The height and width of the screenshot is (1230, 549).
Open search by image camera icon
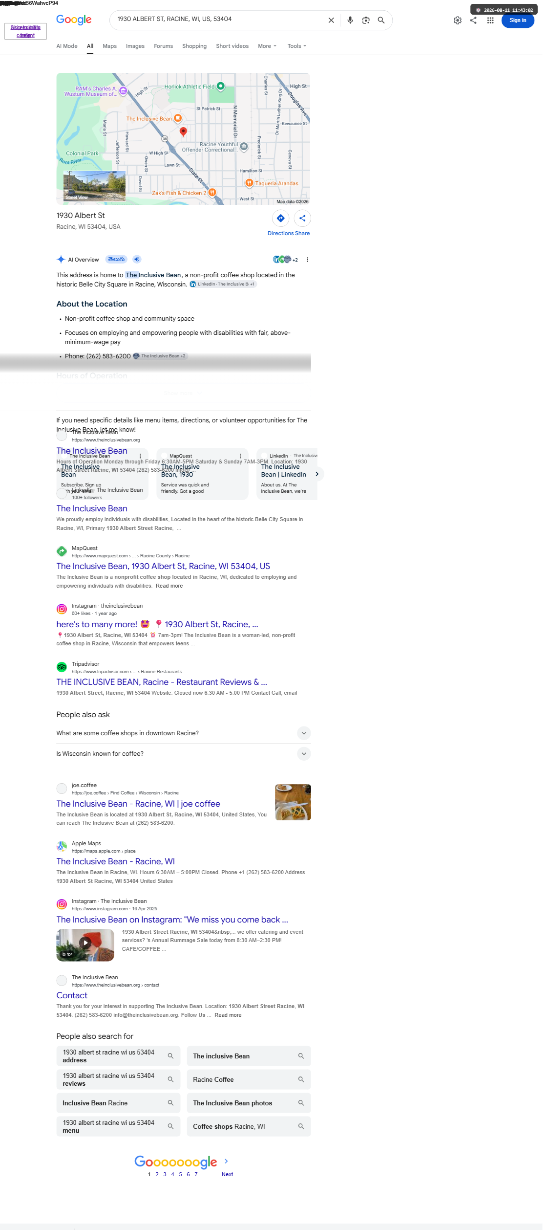(x=366, y=20)
